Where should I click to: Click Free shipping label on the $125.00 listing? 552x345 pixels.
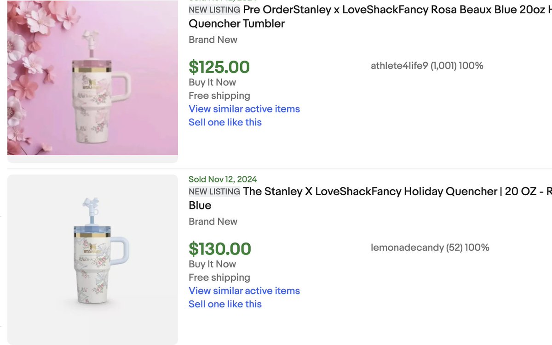click(x=219, y=96)
